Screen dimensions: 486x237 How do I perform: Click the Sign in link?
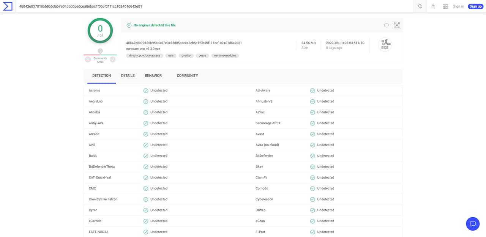[459, 6]
